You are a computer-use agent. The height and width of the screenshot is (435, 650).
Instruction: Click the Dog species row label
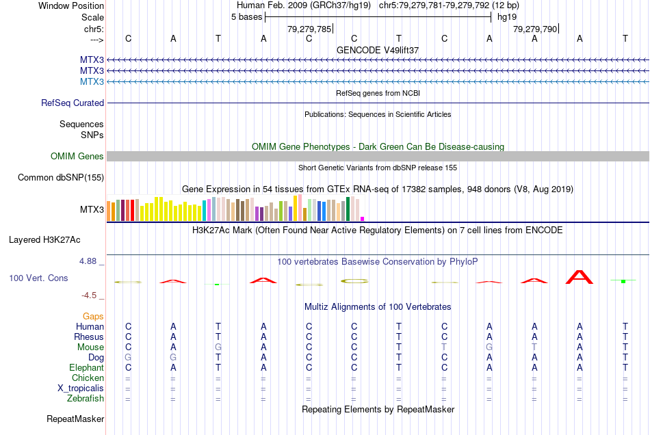[x=96, y=358]
